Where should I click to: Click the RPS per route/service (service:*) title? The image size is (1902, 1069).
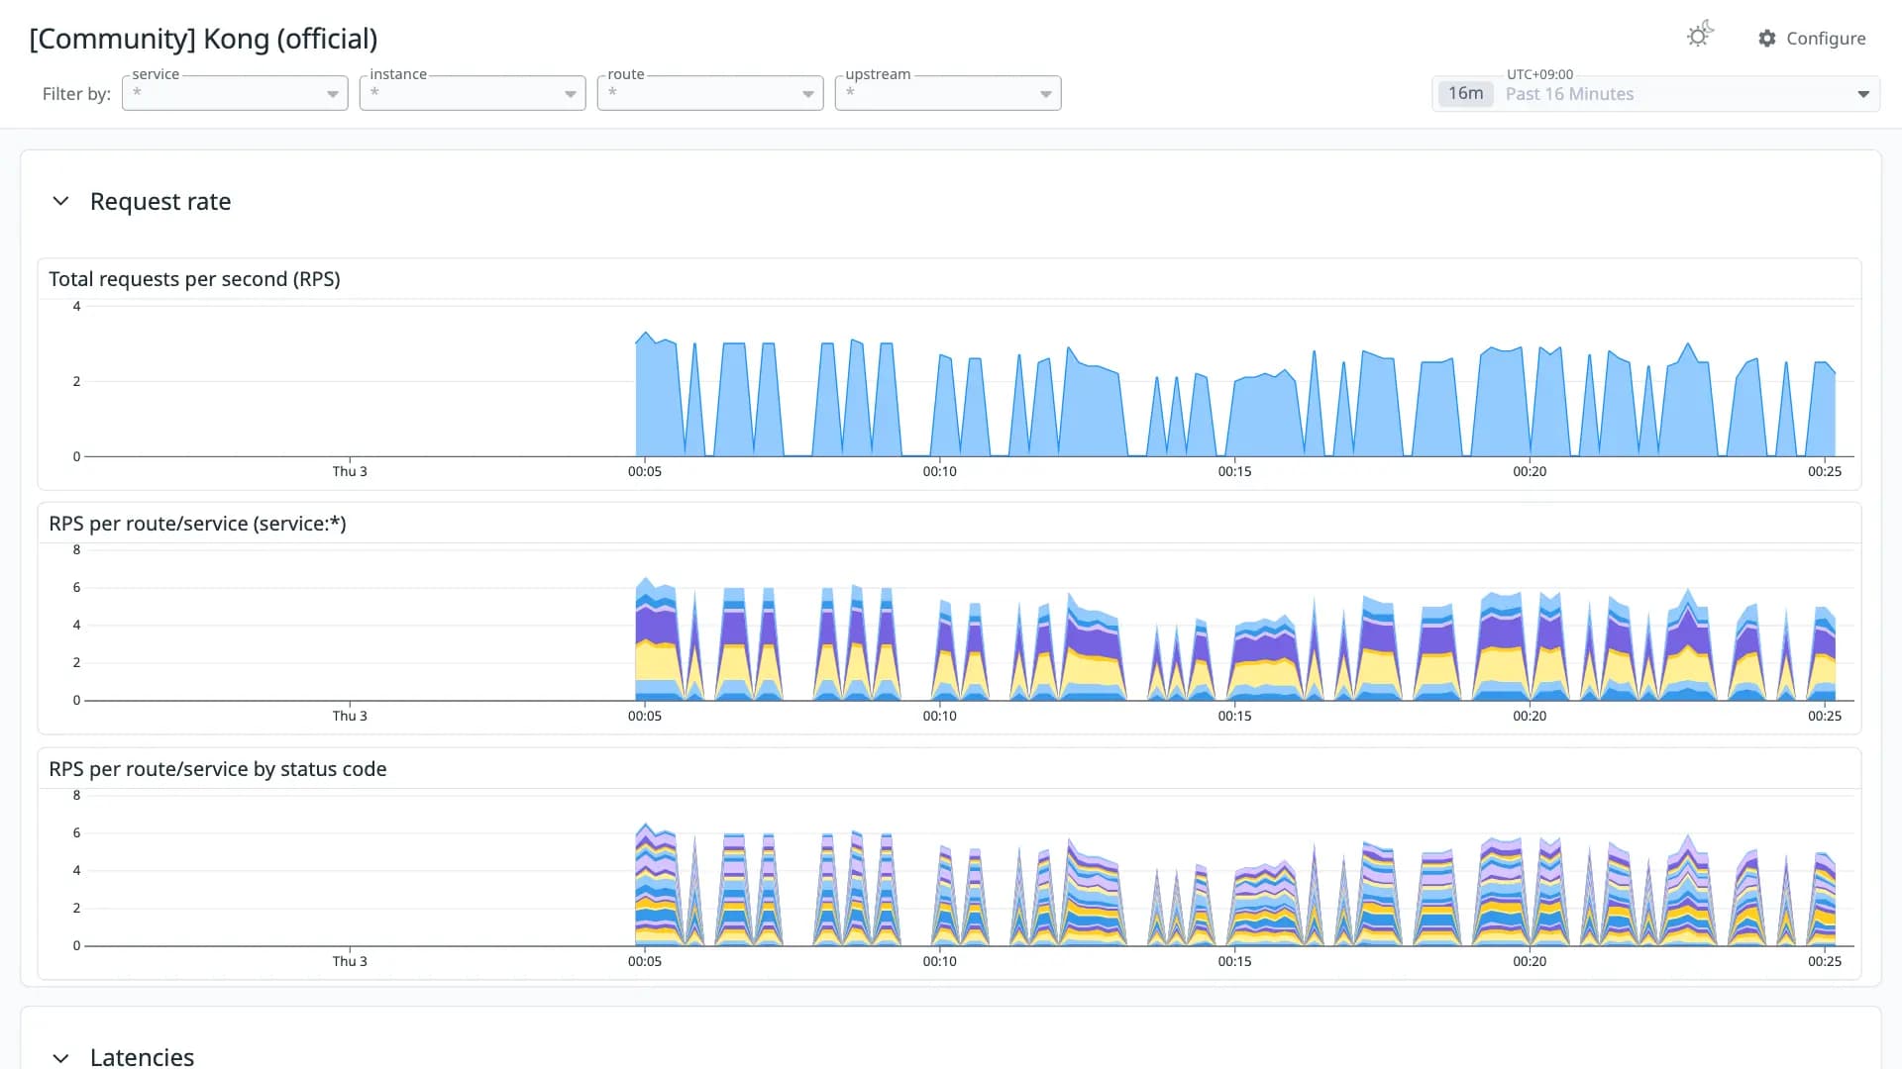click(x=197, y=524)
